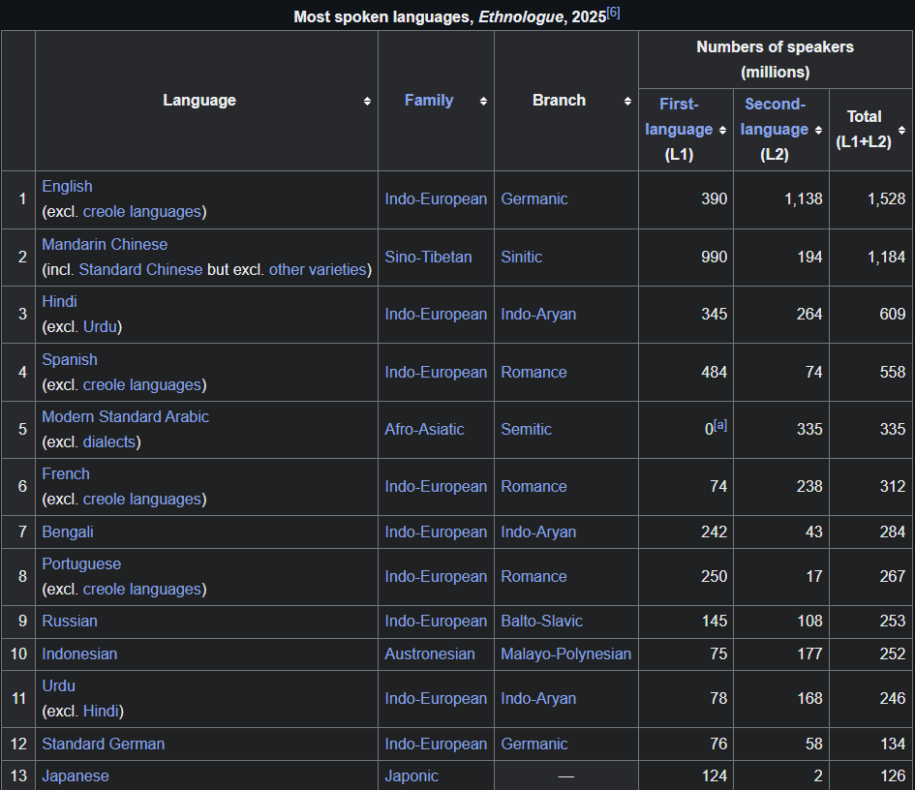Sort by Total (L1+L2) sort arrows

(x=901, y=130)
